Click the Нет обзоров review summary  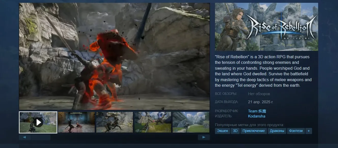(x=259, y=94)
